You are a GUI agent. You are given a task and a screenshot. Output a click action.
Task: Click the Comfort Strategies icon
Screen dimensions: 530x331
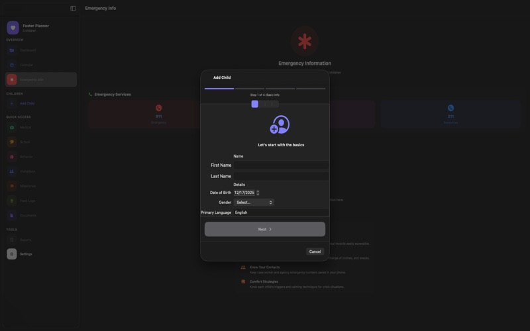point(242,281)
